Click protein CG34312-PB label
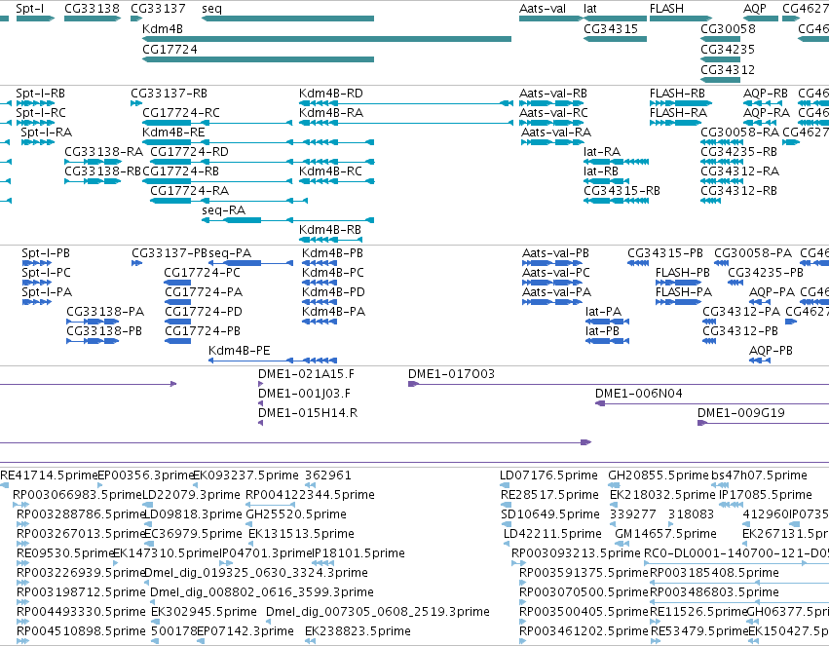Viewport: 829px width, 646px height. [740, 331]
